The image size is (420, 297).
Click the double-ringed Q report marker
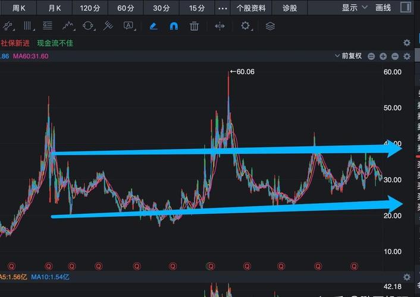pos(211,266)
